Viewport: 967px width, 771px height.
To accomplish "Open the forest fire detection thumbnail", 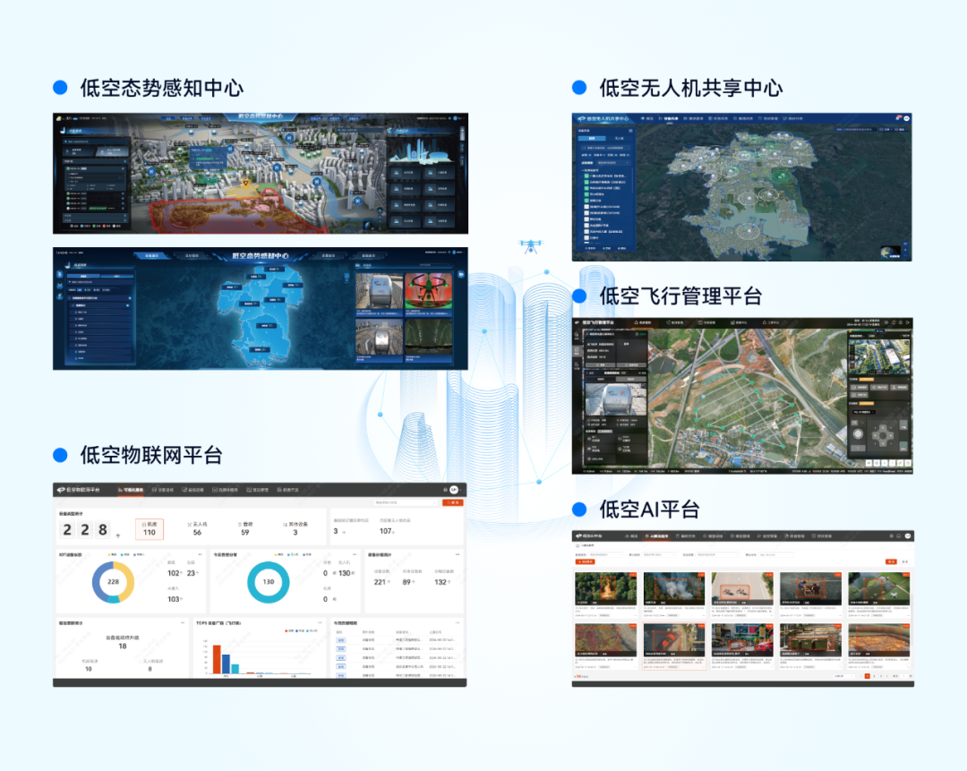I will click(605, 590).
